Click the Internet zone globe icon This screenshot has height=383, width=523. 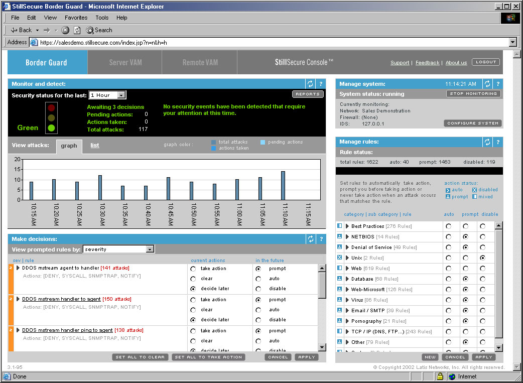click(452, 376)
